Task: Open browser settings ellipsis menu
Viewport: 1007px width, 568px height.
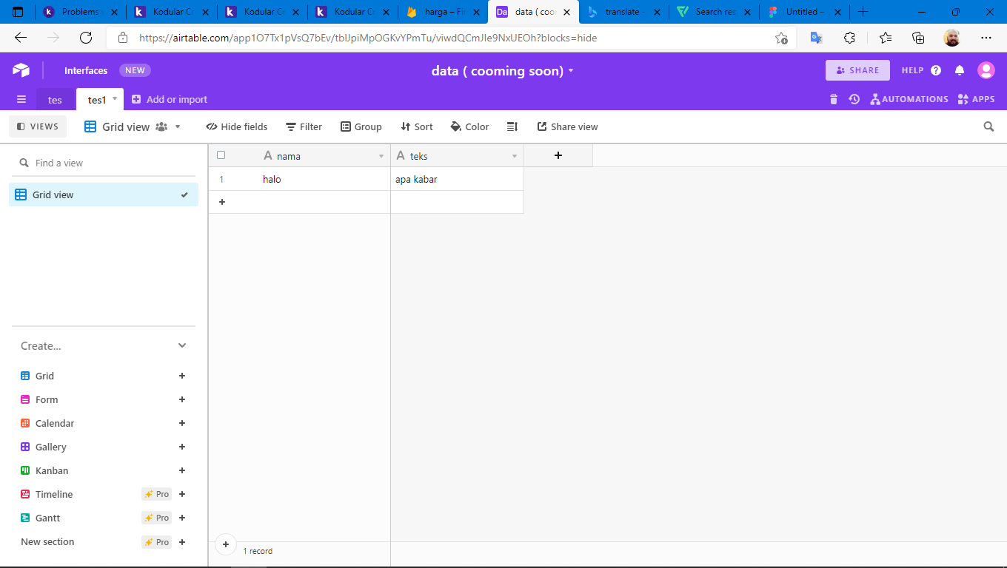Action: tap(986, 38)
